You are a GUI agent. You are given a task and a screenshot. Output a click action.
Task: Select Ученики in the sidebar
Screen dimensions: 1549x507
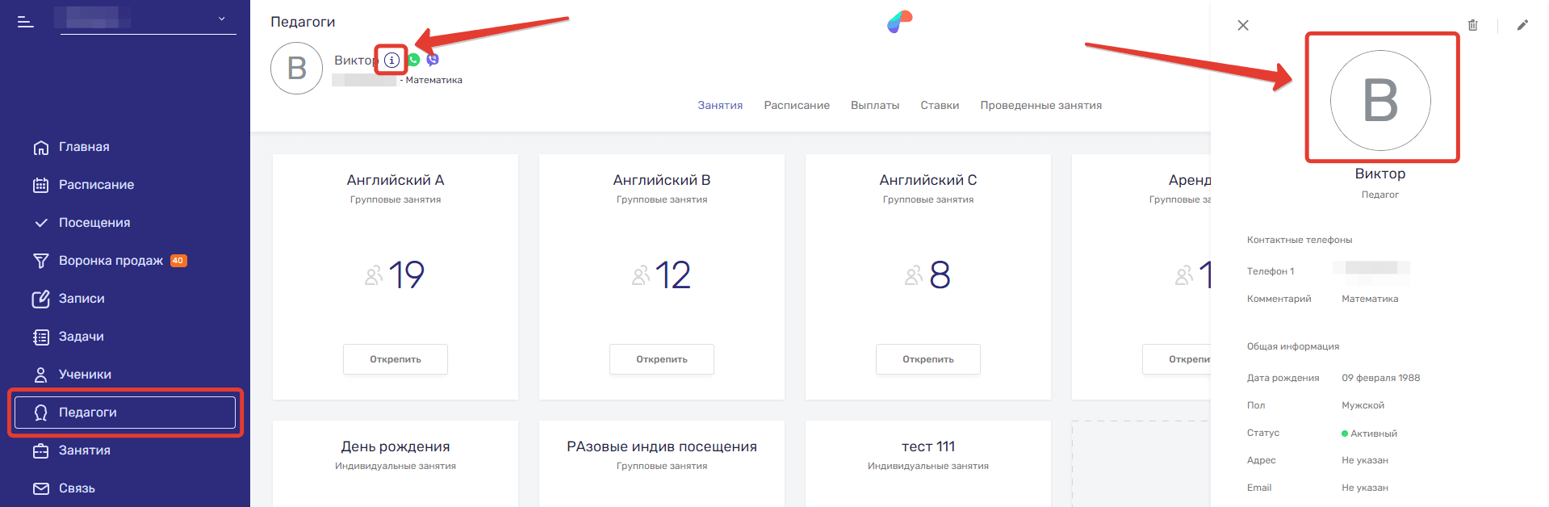click(x=85, y=375)
